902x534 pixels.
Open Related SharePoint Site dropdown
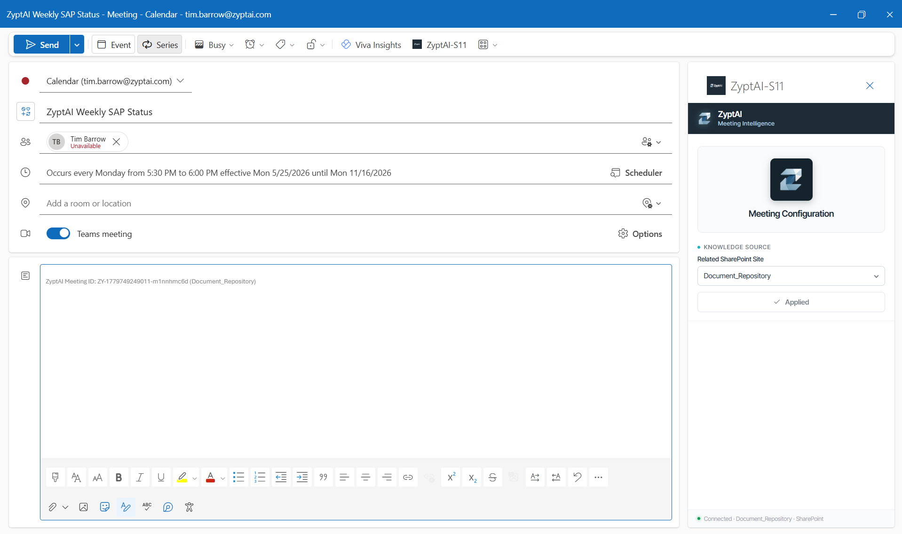pyautogui.click(x=791, y=276)
